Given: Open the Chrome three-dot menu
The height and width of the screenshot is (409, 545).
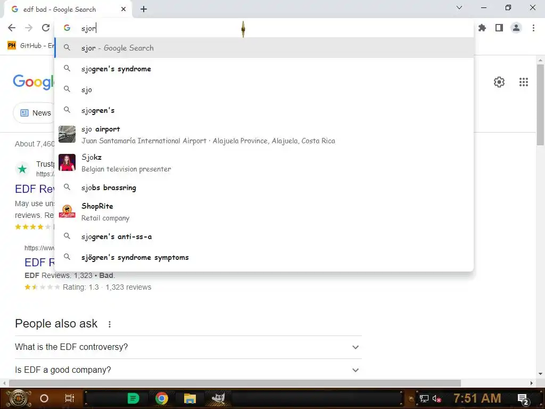Looking at the screenshot, I should 533,28.
